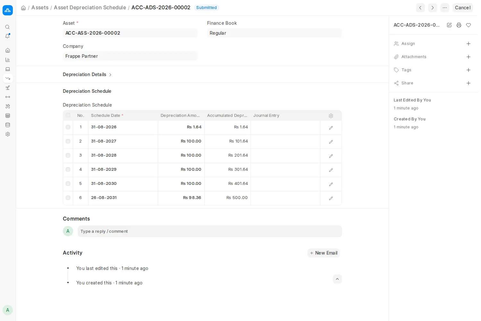Click the Journal Entry column header
Screen dimensions: 481x321
pos(285,116)
